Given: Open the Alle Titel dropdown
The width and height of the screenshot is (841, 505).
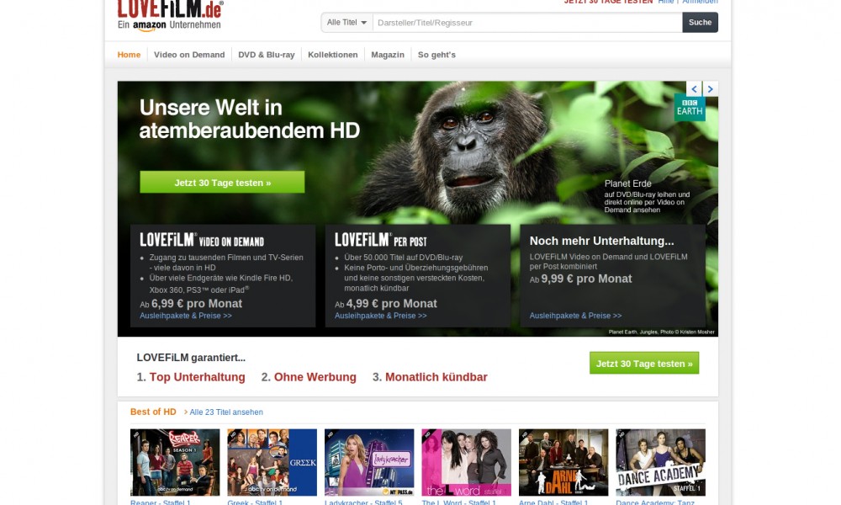Looking at the screenshot, I should (347, 23).
